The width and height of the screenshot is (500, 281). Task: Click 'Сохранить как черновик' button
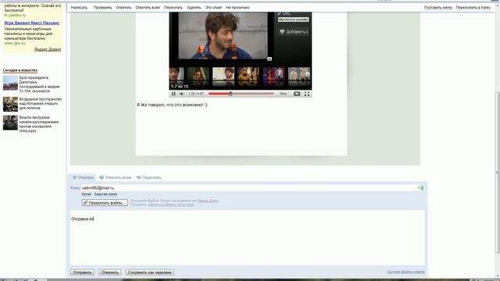coord(149,272)
